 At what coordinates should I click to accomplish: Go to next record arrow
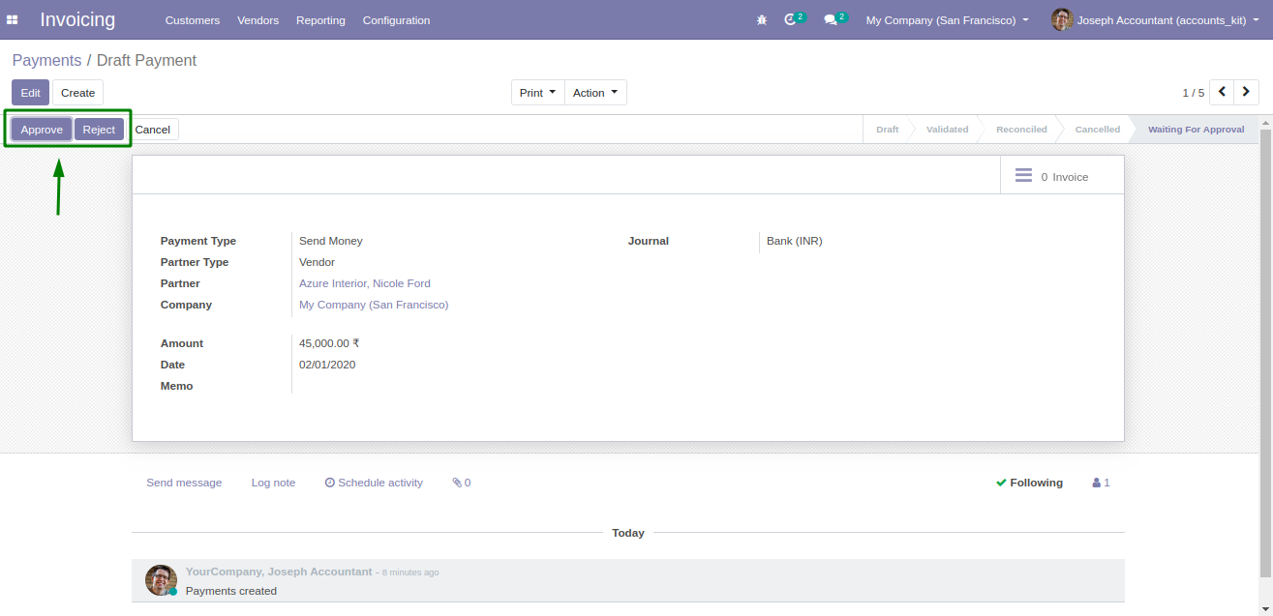[x=1247, y=92]
